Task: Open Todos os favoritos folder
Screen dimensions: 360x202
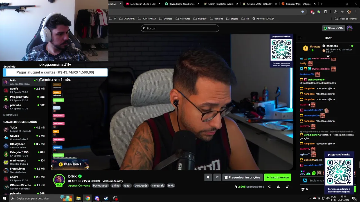Action: [x=346, y=19]
